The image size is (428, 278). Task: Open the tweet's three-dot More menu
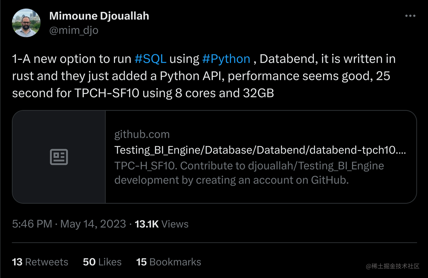(x=410, y=16)
